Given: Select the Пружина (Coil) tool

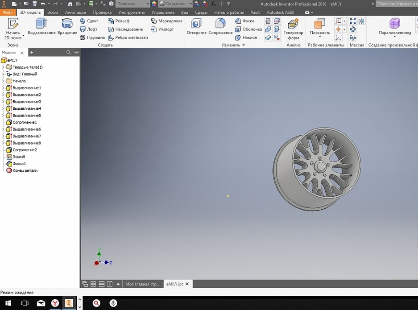Looking at the screenshot, I should (x=92, y=37).
